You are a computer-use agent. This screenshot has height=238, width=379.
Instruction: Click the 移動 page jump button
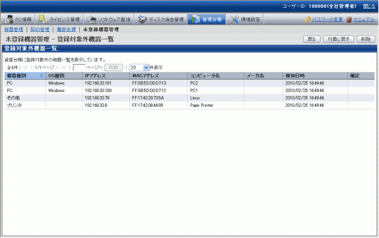(114, 67)
